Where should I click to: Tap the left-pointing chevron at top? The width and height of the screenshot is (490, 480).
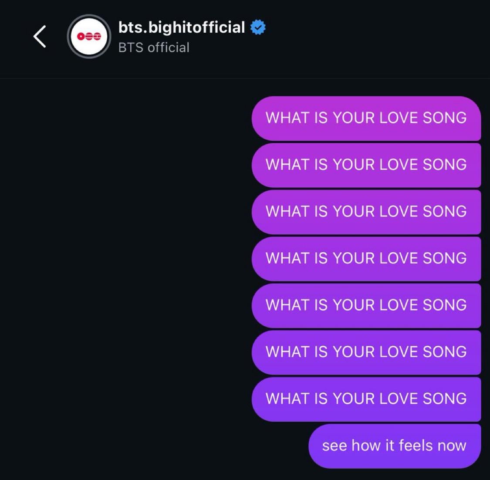point(39,37)
